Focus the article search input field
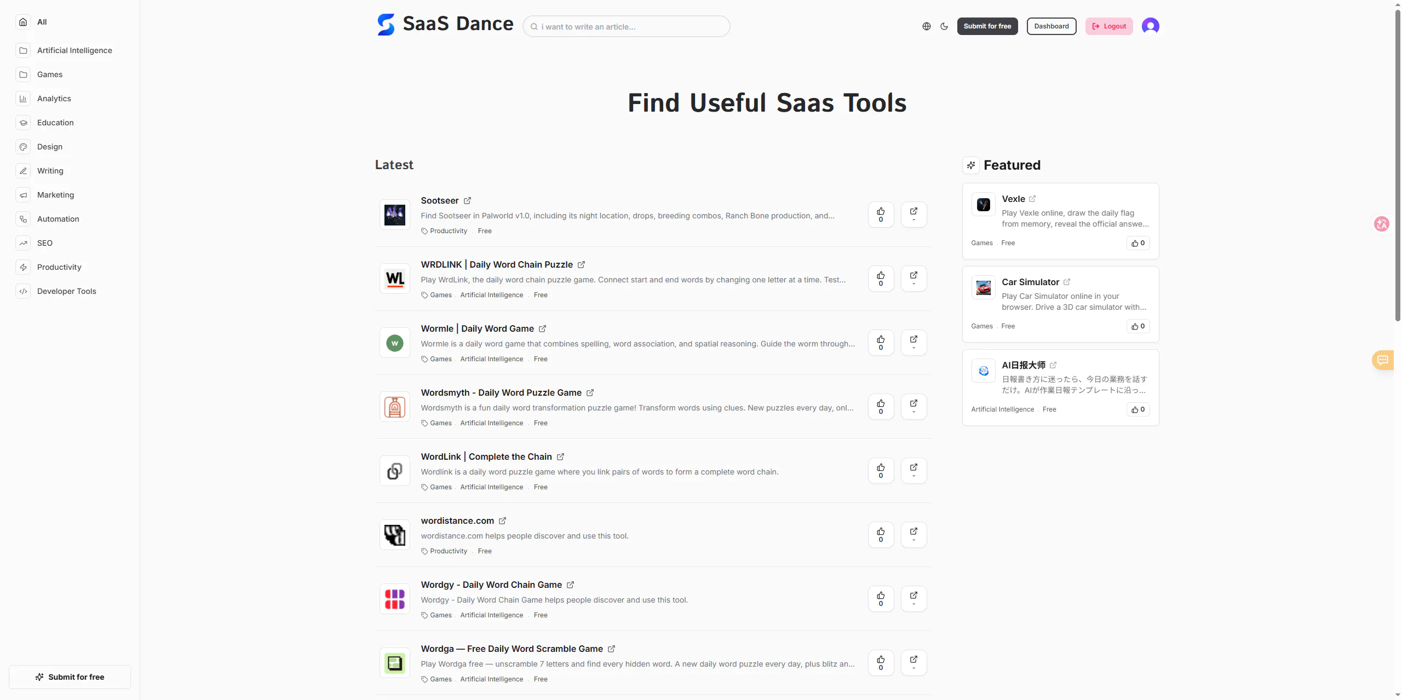1402x700 pixels. click(x=626, y=26)
